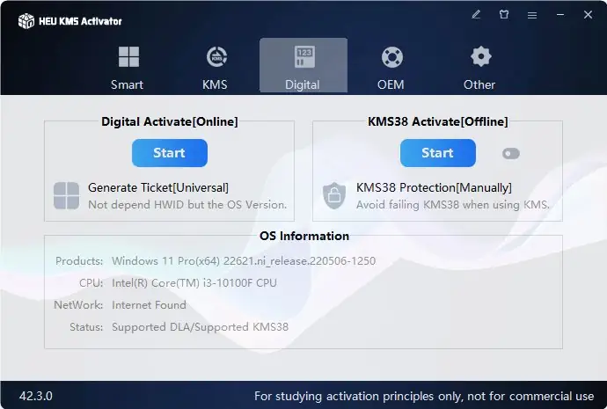The width and height of the screenshot is (607, 409).
Task: Switch to the KMS tab
Action: pyautogui.click(x=216, y=68)
